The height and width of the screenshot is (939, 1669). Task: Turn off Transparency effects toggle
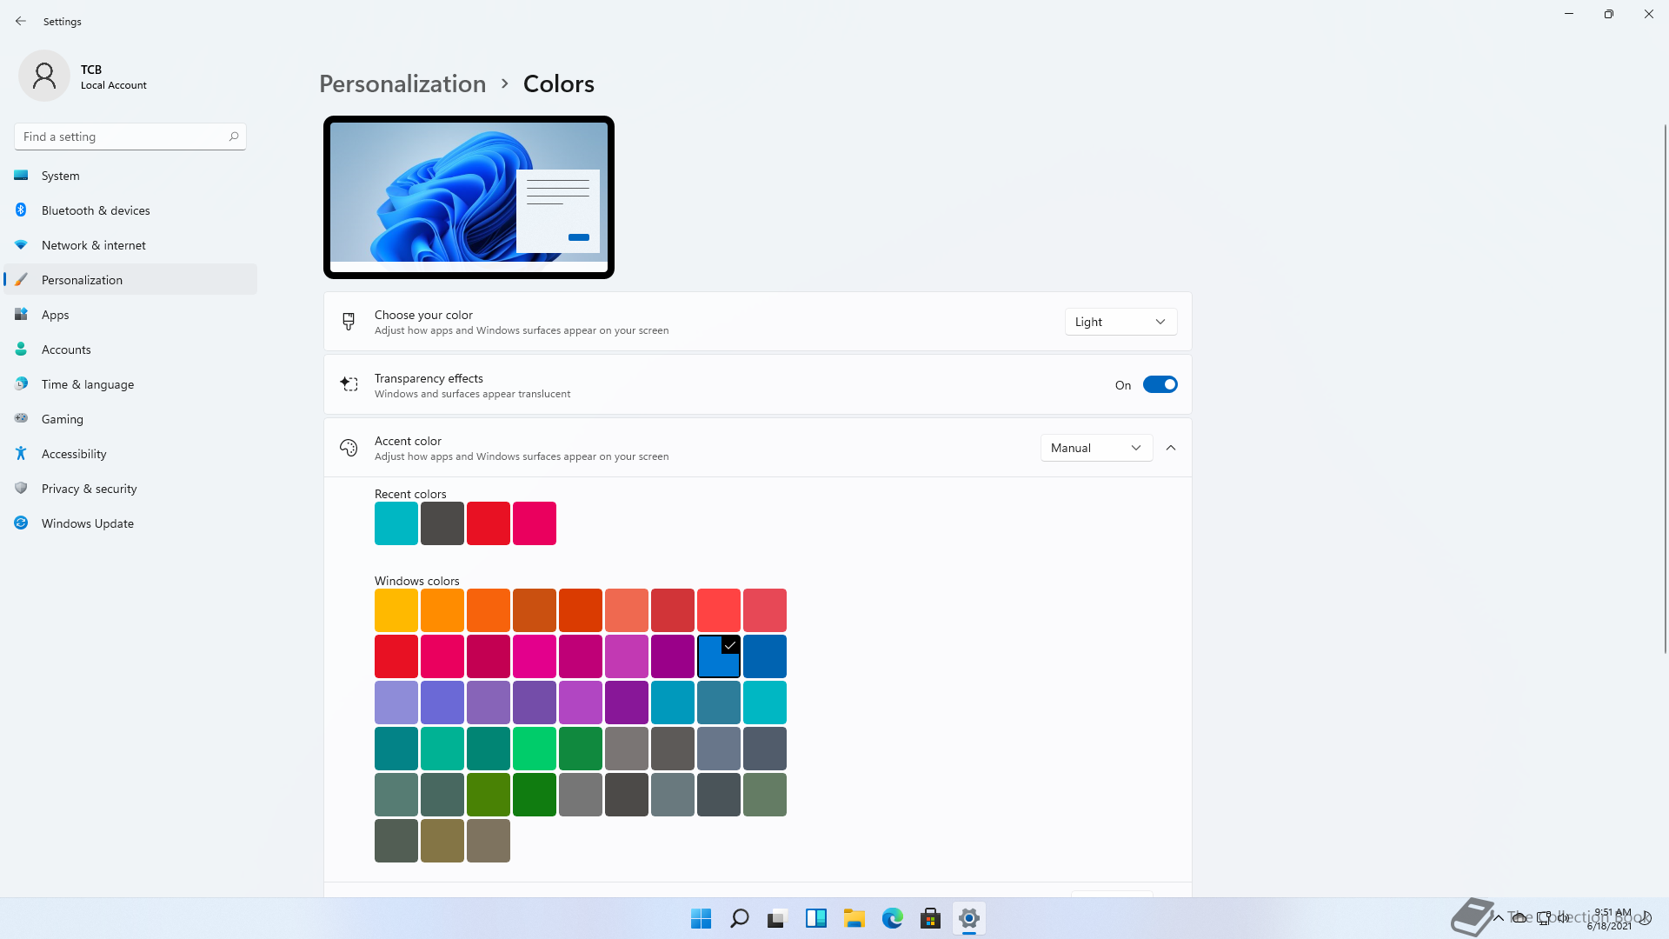pyautogui.click(x=1160, y=384)
